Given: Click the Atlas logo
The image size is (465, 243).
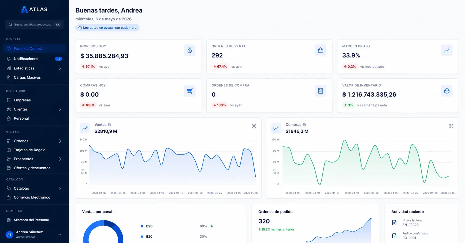Looking at the screenshot, I should click(x=34, y=9).
